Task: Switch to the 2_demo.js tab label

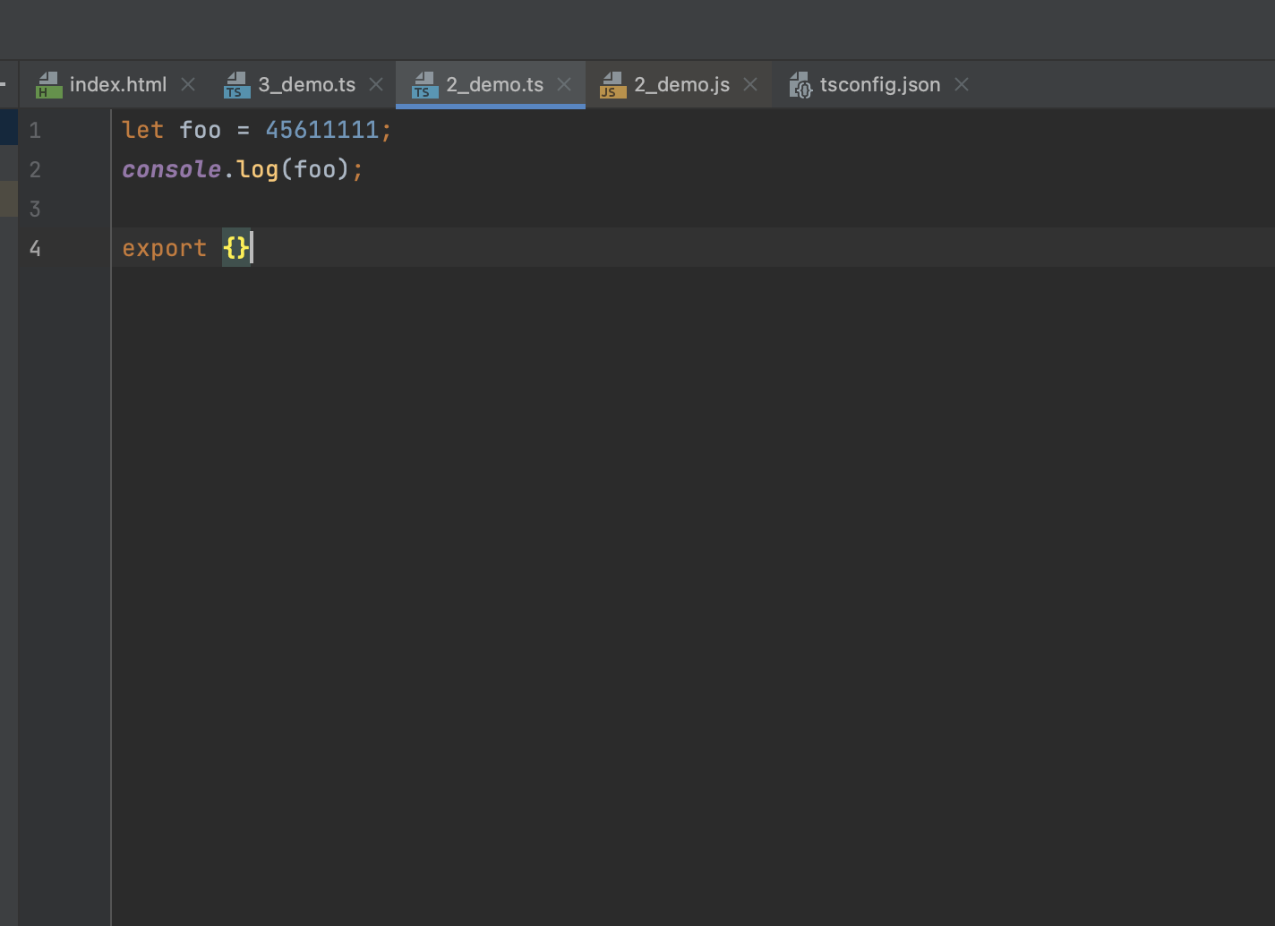Action: (681, 84)
